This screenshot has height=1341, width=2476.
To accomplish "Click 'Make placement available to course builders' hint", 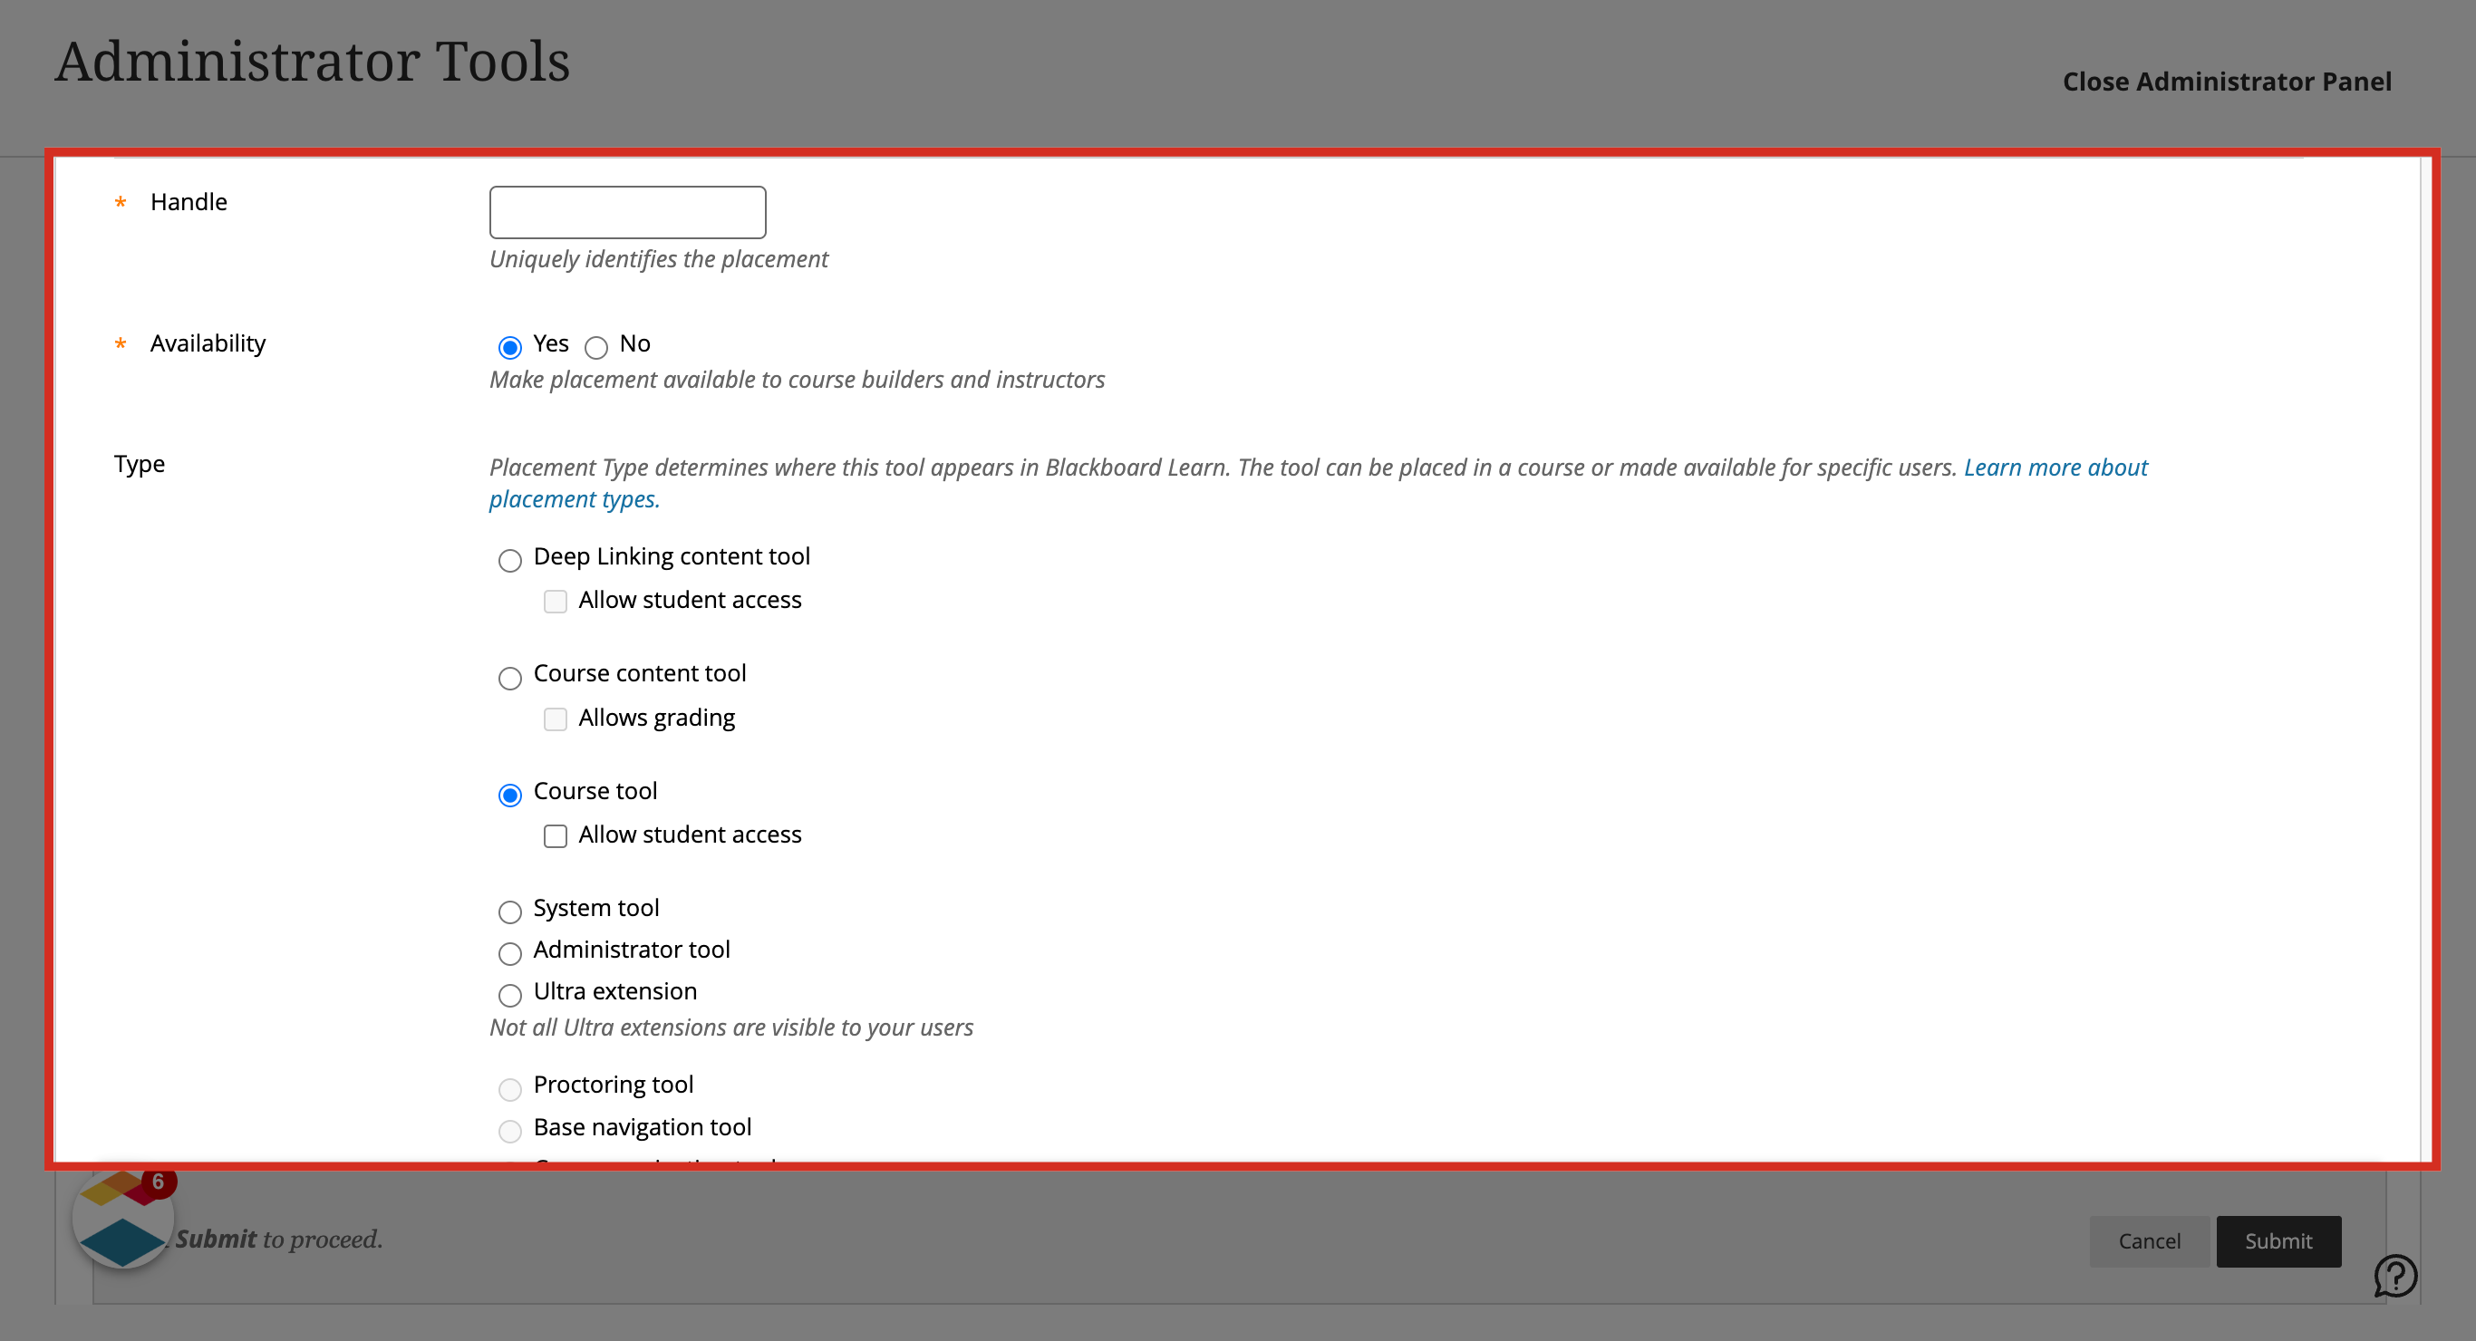I will (x=797, y=380).
